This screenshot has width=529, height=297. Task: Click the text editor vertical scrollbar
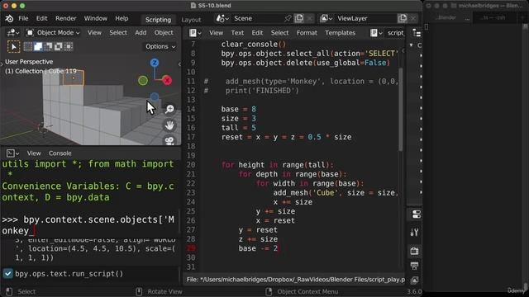[400, 110]
